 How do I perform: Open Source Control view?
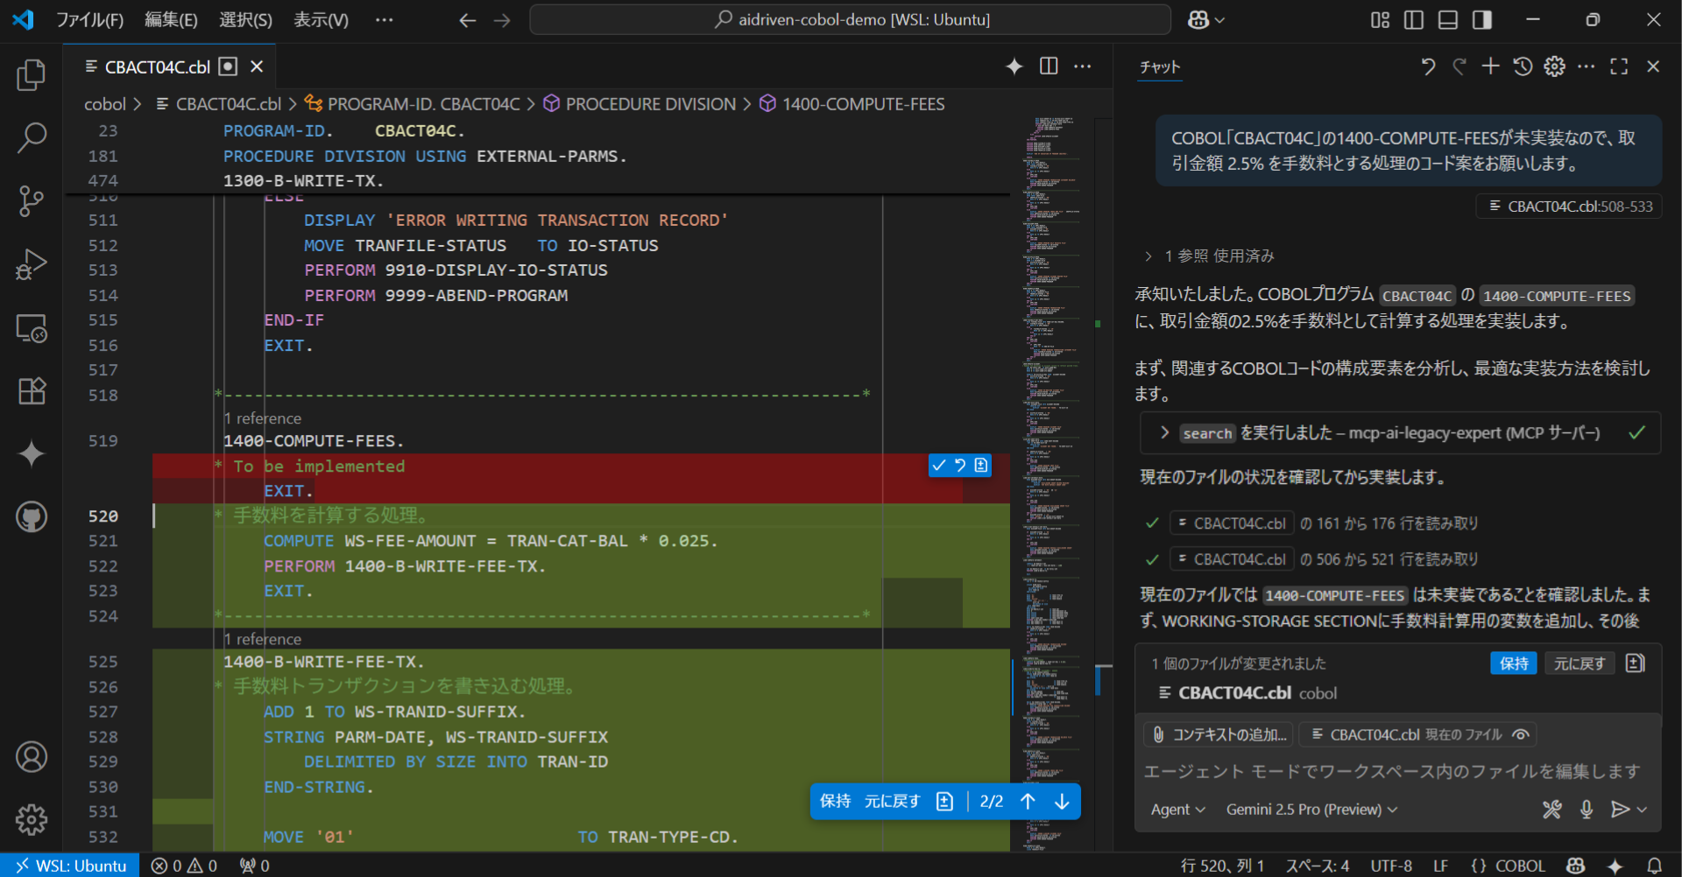tap(32, 200)
